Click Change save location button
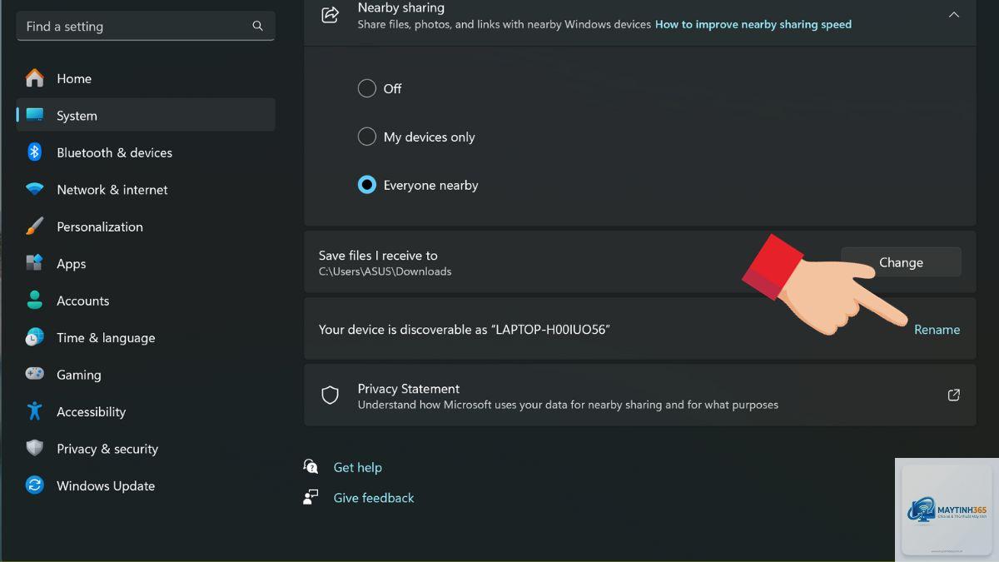 pyautogui.click(x=901, y=262)
